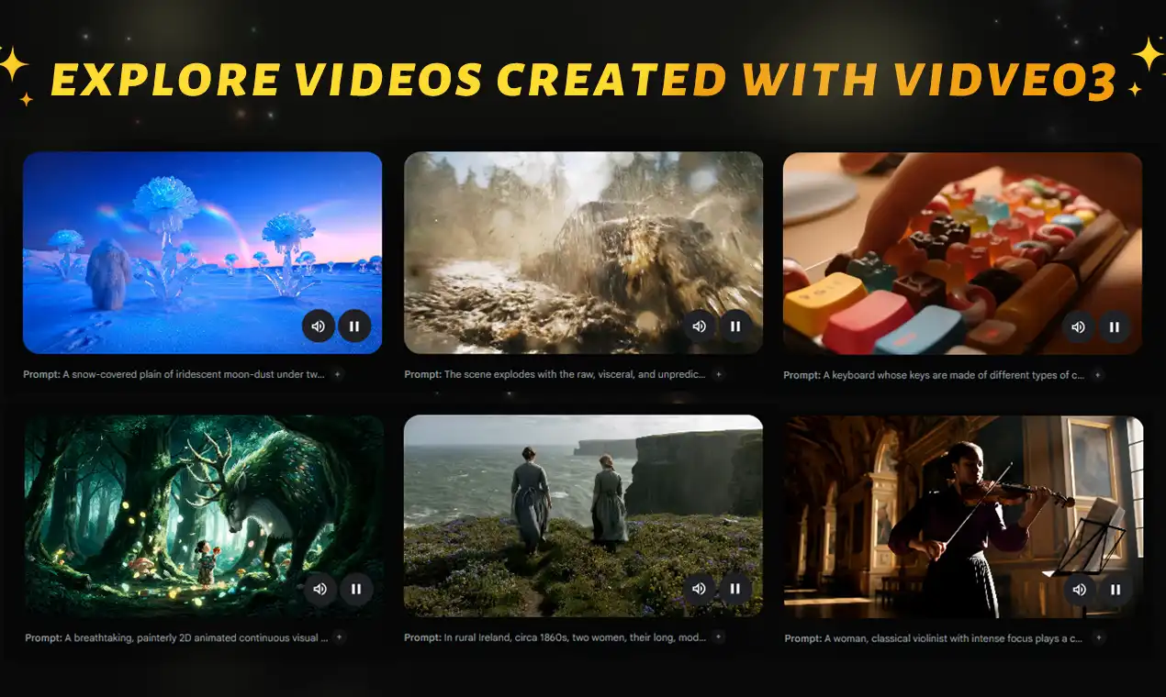Image resolution: width=1166 pixels, height=697 pixels.
Task: Select the violinist performance video thumbnail
Action: [918, 495]
